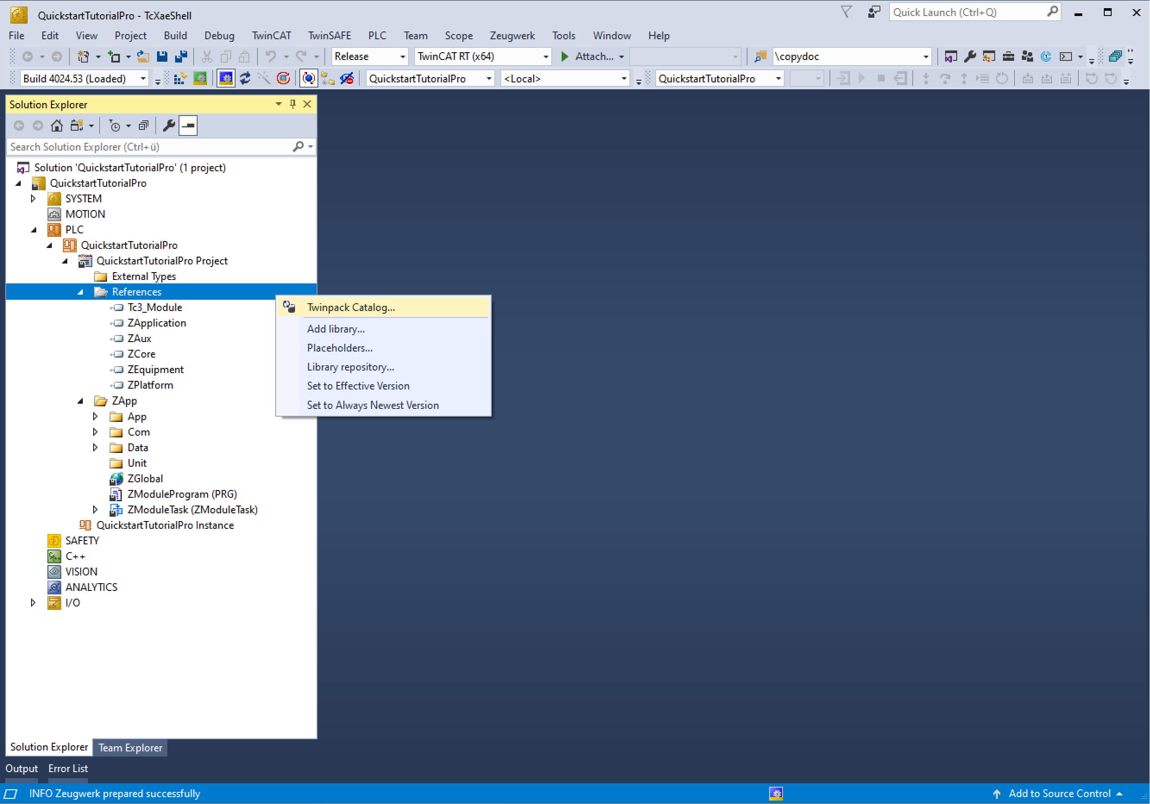Expand the I/O tree node
This screenshot has width=1150, height=804.
pos(33,603)
